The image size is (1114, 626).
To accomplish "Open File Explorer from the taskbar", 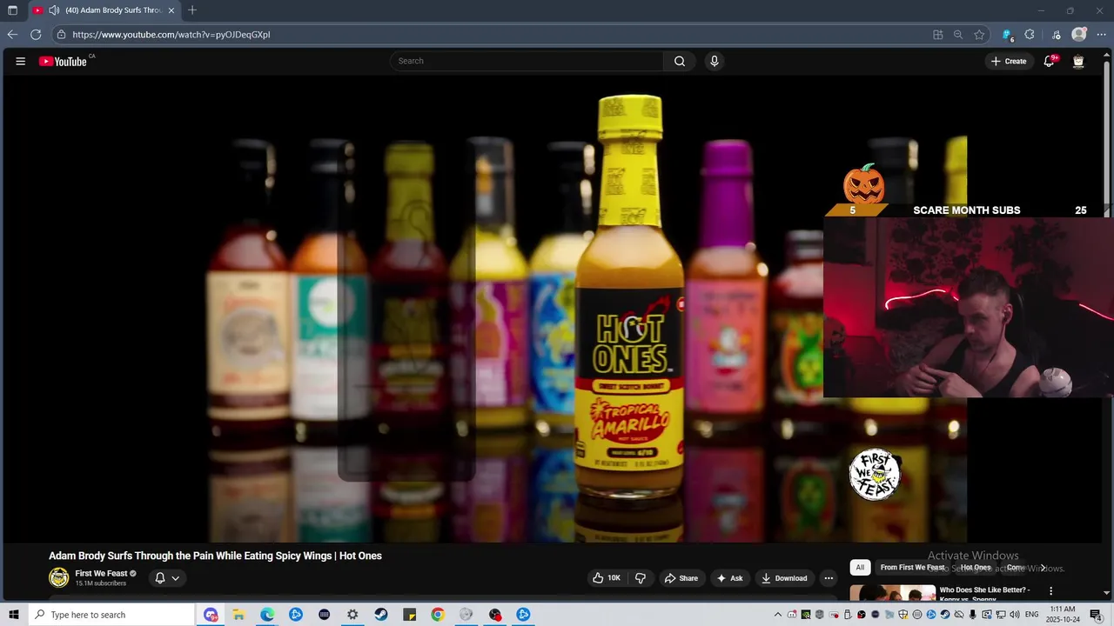I will pyautogui.click(x=238, y=615).
